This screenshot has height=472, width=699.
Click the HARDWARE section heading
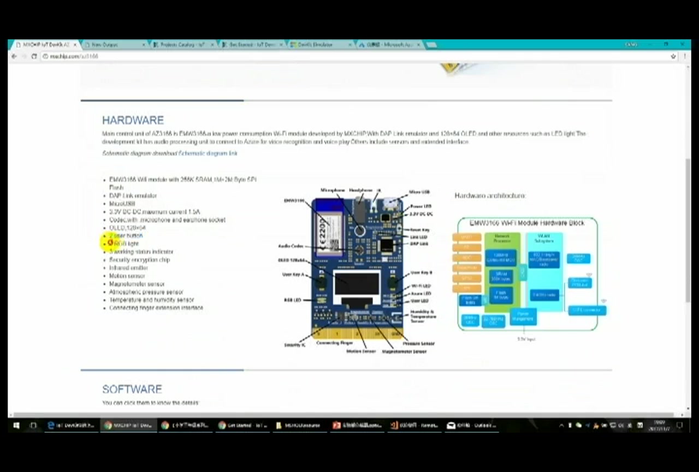(x=133, y=120)
